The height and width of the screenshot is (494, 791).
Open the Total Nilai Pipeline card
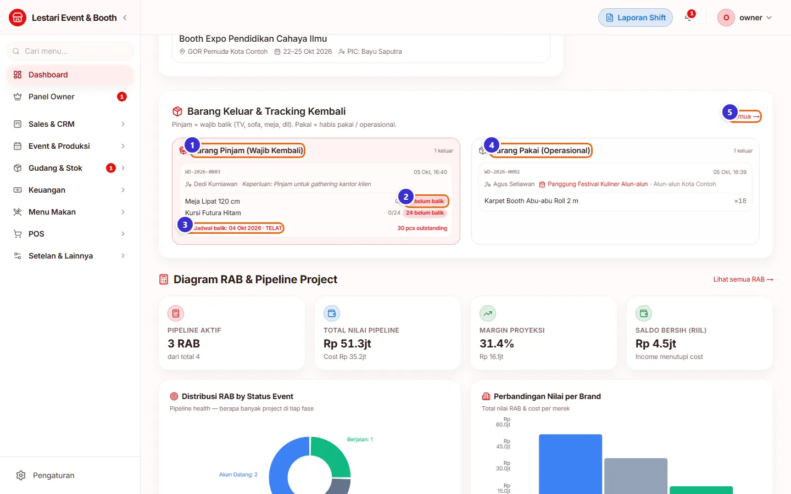tap(388, 333)
